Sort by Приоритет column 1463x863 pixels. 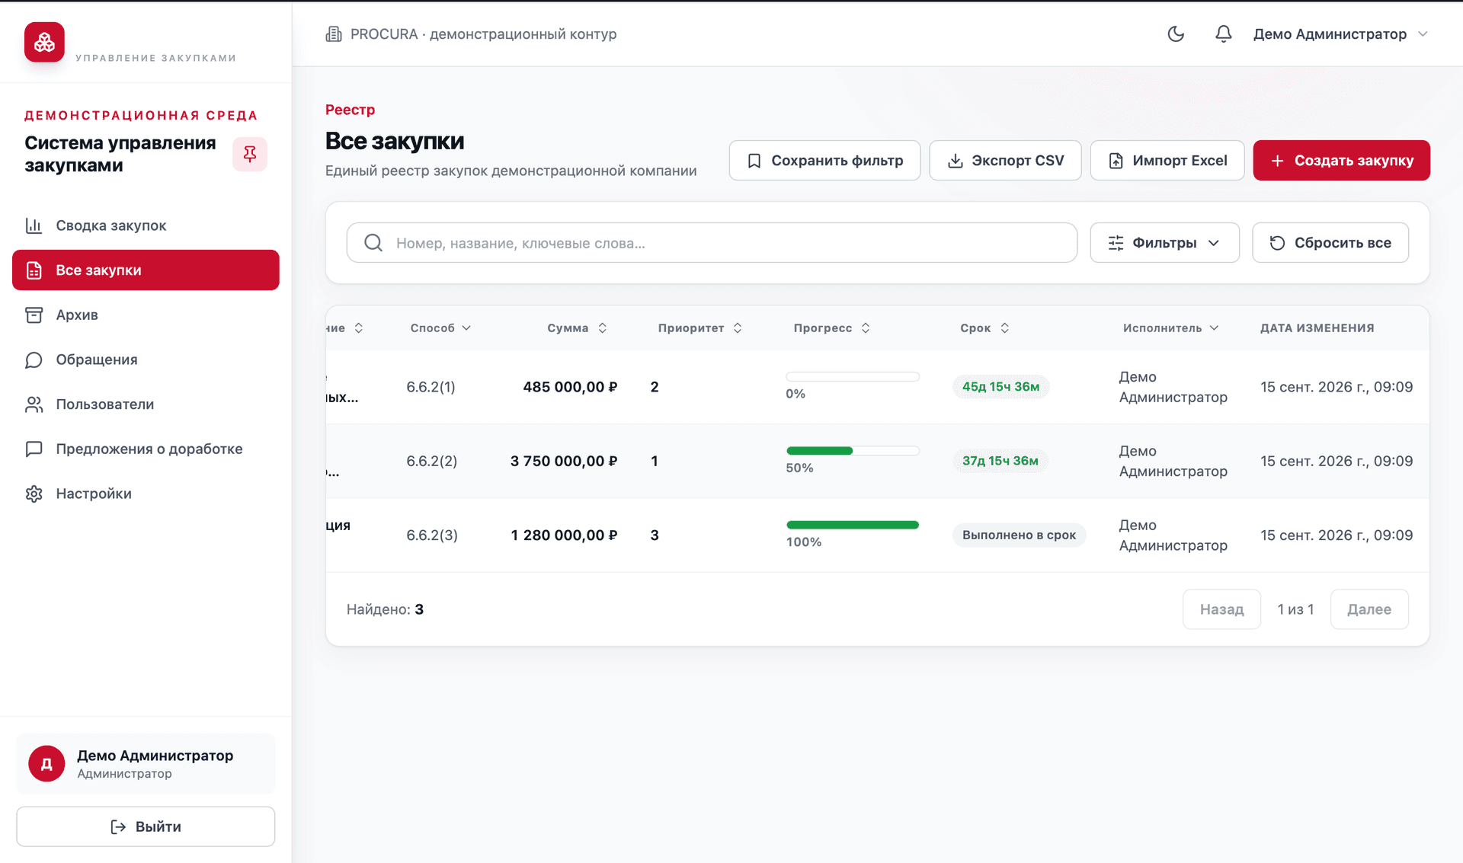click(x=700, y=328)
